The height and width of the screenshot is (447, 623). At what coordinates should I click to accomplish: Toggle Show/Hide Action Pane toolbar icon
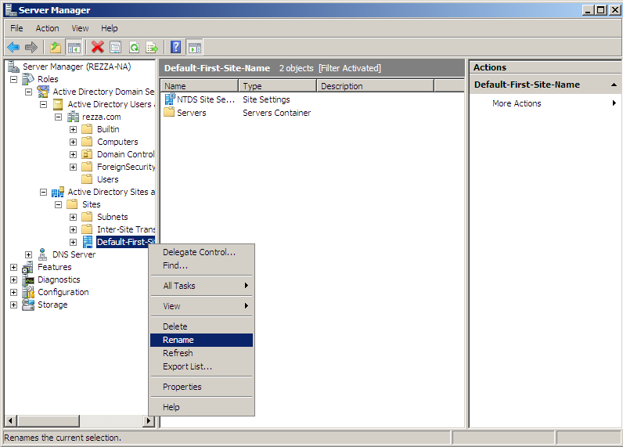tap(195, 48)
